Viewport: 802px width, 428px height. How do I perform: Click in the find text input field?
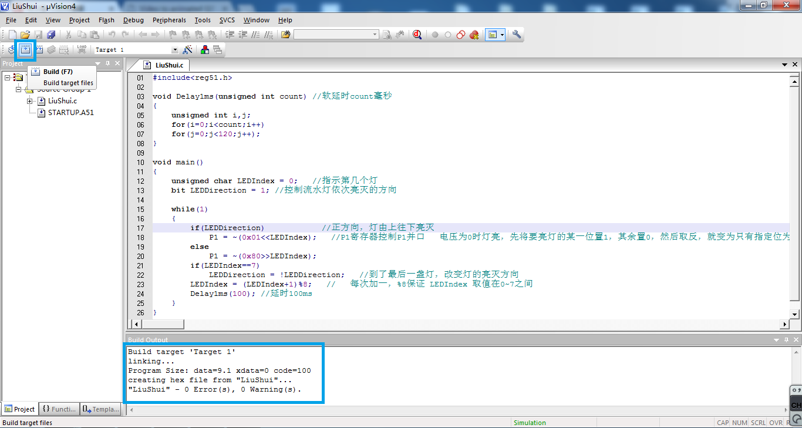pos(332,35)
